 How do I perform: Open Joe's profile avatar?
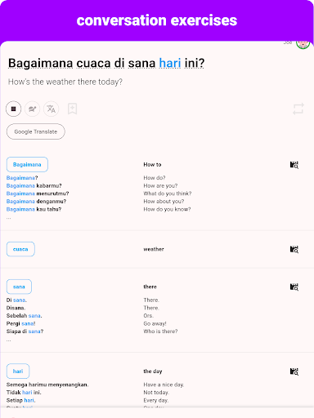[303, 43]
